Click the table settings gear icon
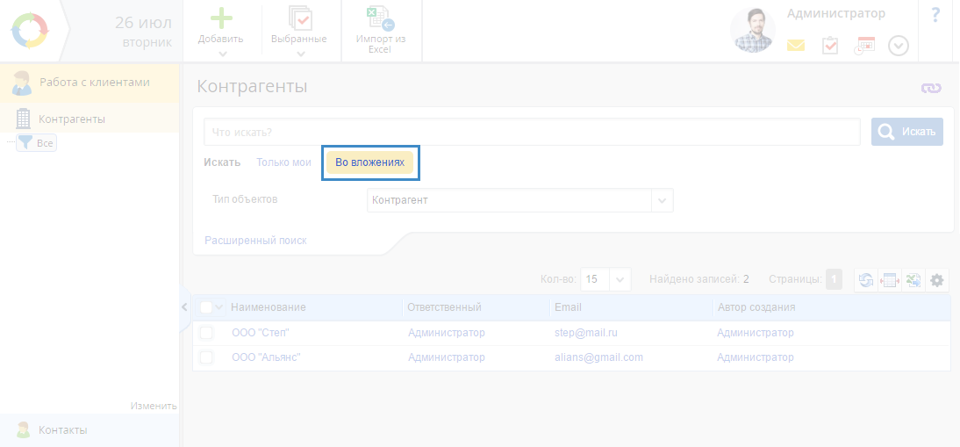The width and height of the screenshot is (960, 447). pos(937,280)
